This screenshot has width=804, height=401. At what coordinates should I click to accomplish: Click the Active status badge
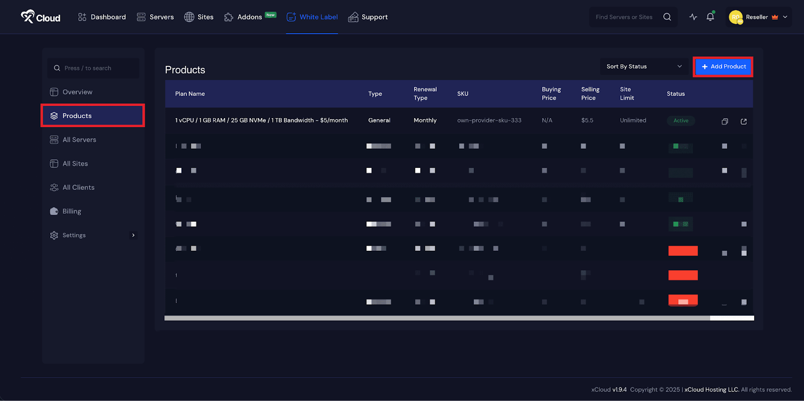click(x=681, y=121)
